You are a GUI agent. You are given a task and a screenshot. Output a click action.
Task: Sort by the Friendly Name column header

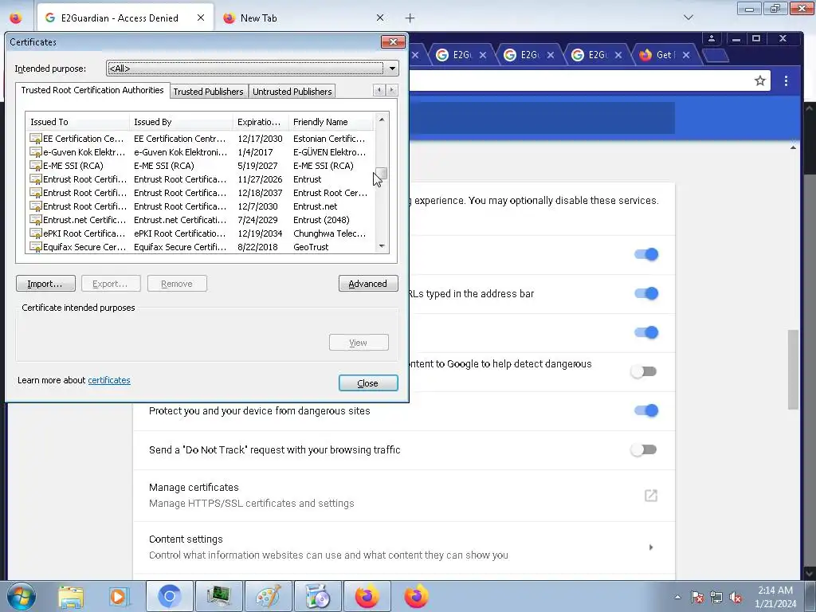click(331, 122)
